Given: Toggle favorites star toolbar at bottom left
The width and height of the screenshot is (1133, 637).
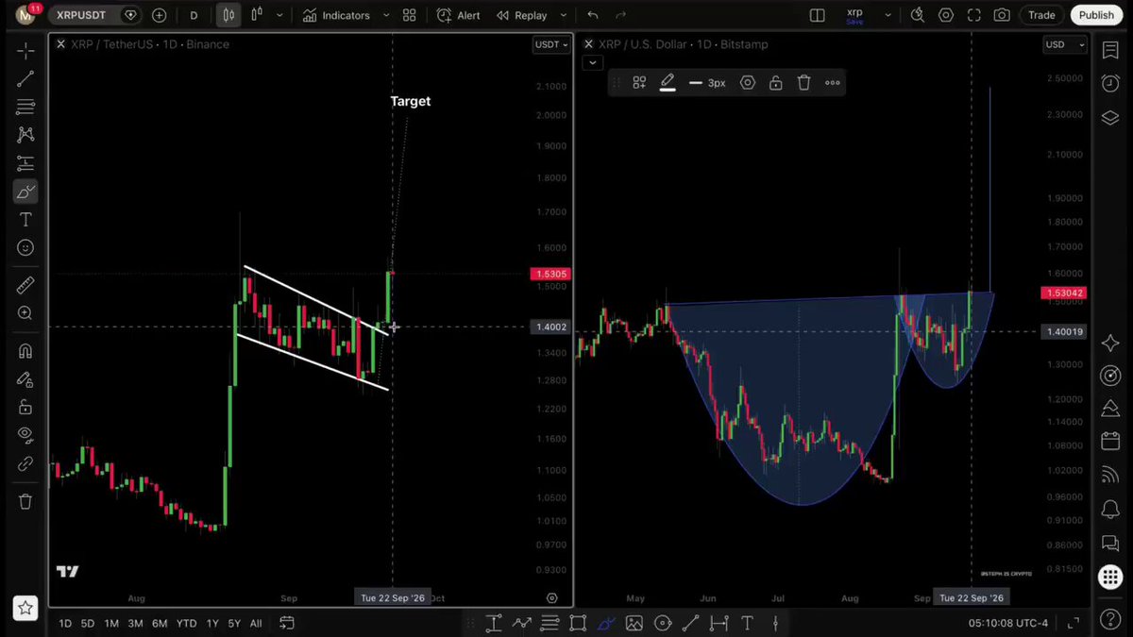Looking at the screenshot, I should 25,609.
